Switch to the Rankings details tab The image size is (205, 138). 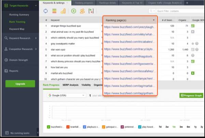point(108,3)
